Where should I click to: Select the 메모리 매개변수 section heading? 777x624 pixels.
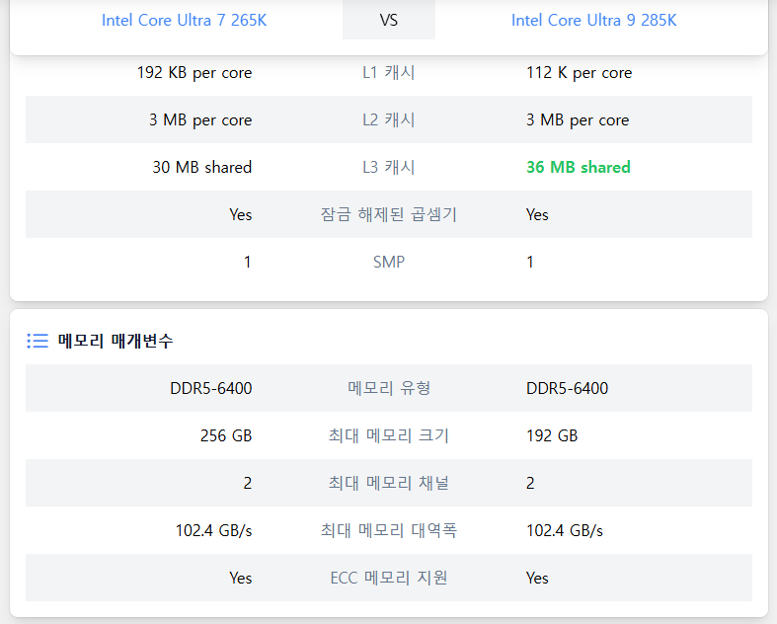pyautogui.click(x=116, y=341)
